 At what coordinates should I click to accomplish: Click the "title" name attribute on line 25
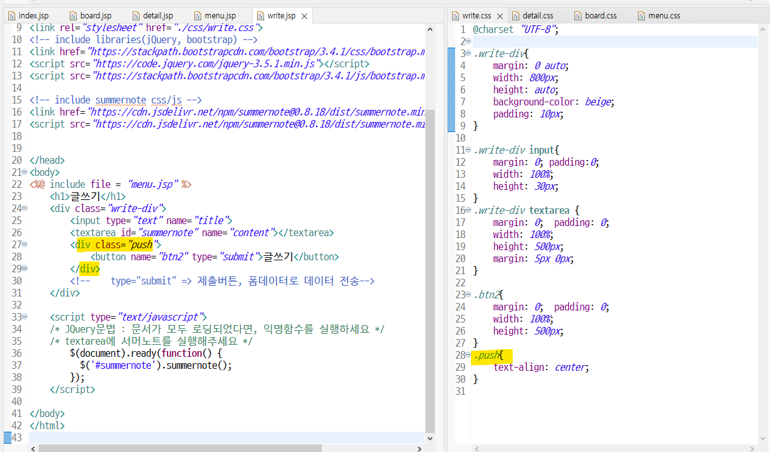pos(211,220)
